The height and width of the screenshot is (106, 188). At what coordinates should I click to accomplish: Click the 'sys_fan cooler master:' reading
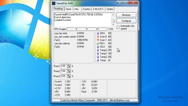[69, 37]
